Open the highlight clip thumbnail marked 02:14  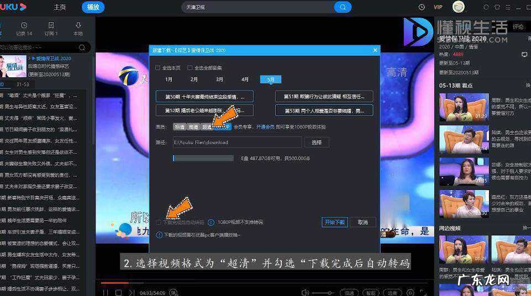click(x=464, y=139)
